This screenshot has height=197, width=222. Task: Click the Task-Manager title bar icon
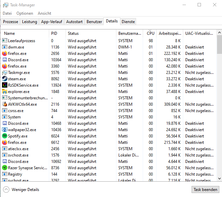[x=6, y=5]
